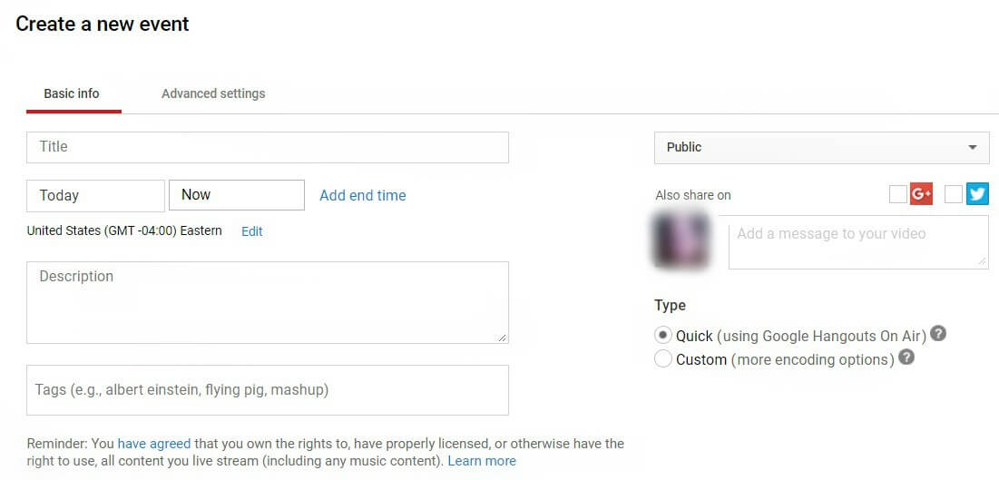Edit the Eastern time zone setting
This screenshot has height=480, width=999.
[251, 231]
